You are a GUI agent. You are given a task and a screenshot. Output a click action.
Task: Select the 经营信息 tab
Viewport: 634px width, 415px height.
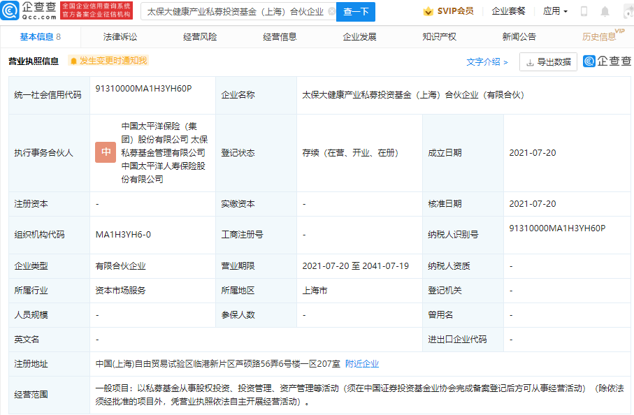pos(280,37)
